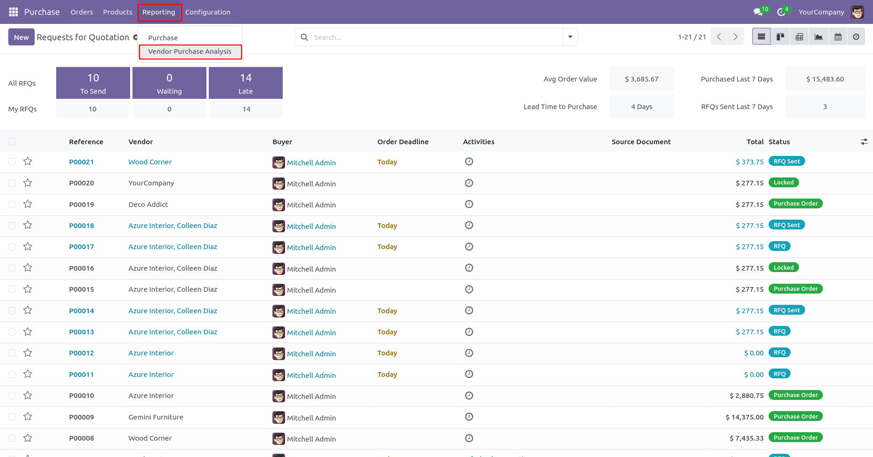873x457 pixels.
Task: Open the Orders menu
Action: 82,12
